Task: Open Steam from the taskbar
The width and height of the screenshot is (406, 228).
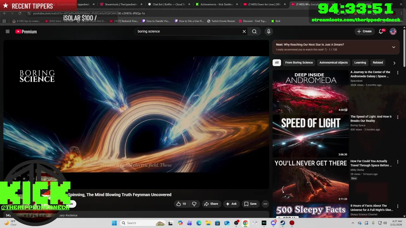Action: (x=283, y=223)
